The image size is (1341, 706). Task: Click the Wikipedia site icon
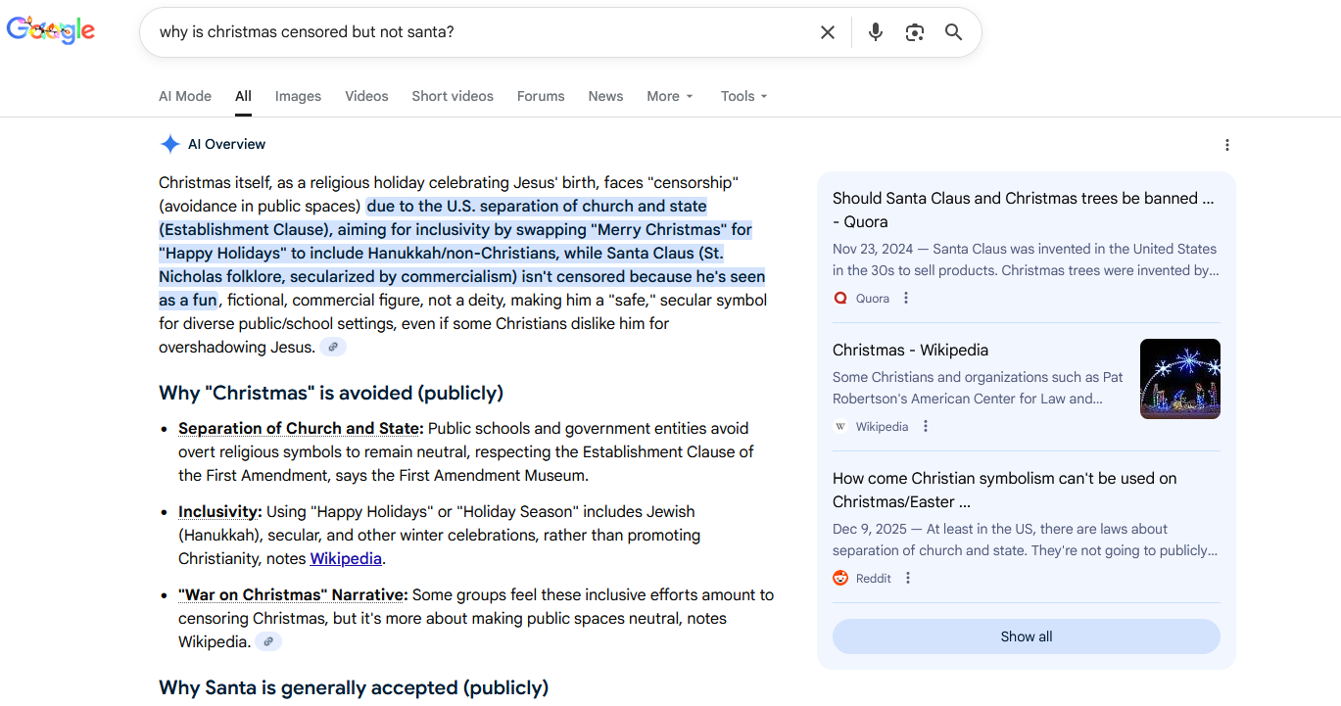coord(840,426)
